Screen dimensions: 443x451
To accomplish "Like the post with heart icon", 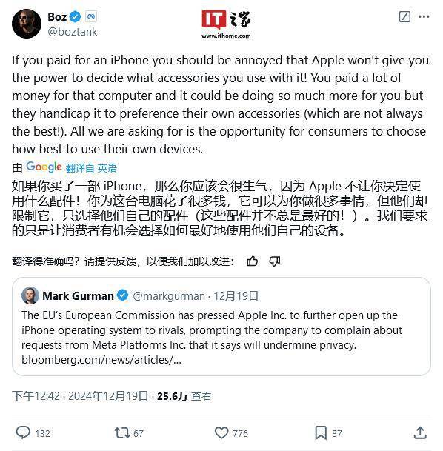I will (x=221, y=433).
